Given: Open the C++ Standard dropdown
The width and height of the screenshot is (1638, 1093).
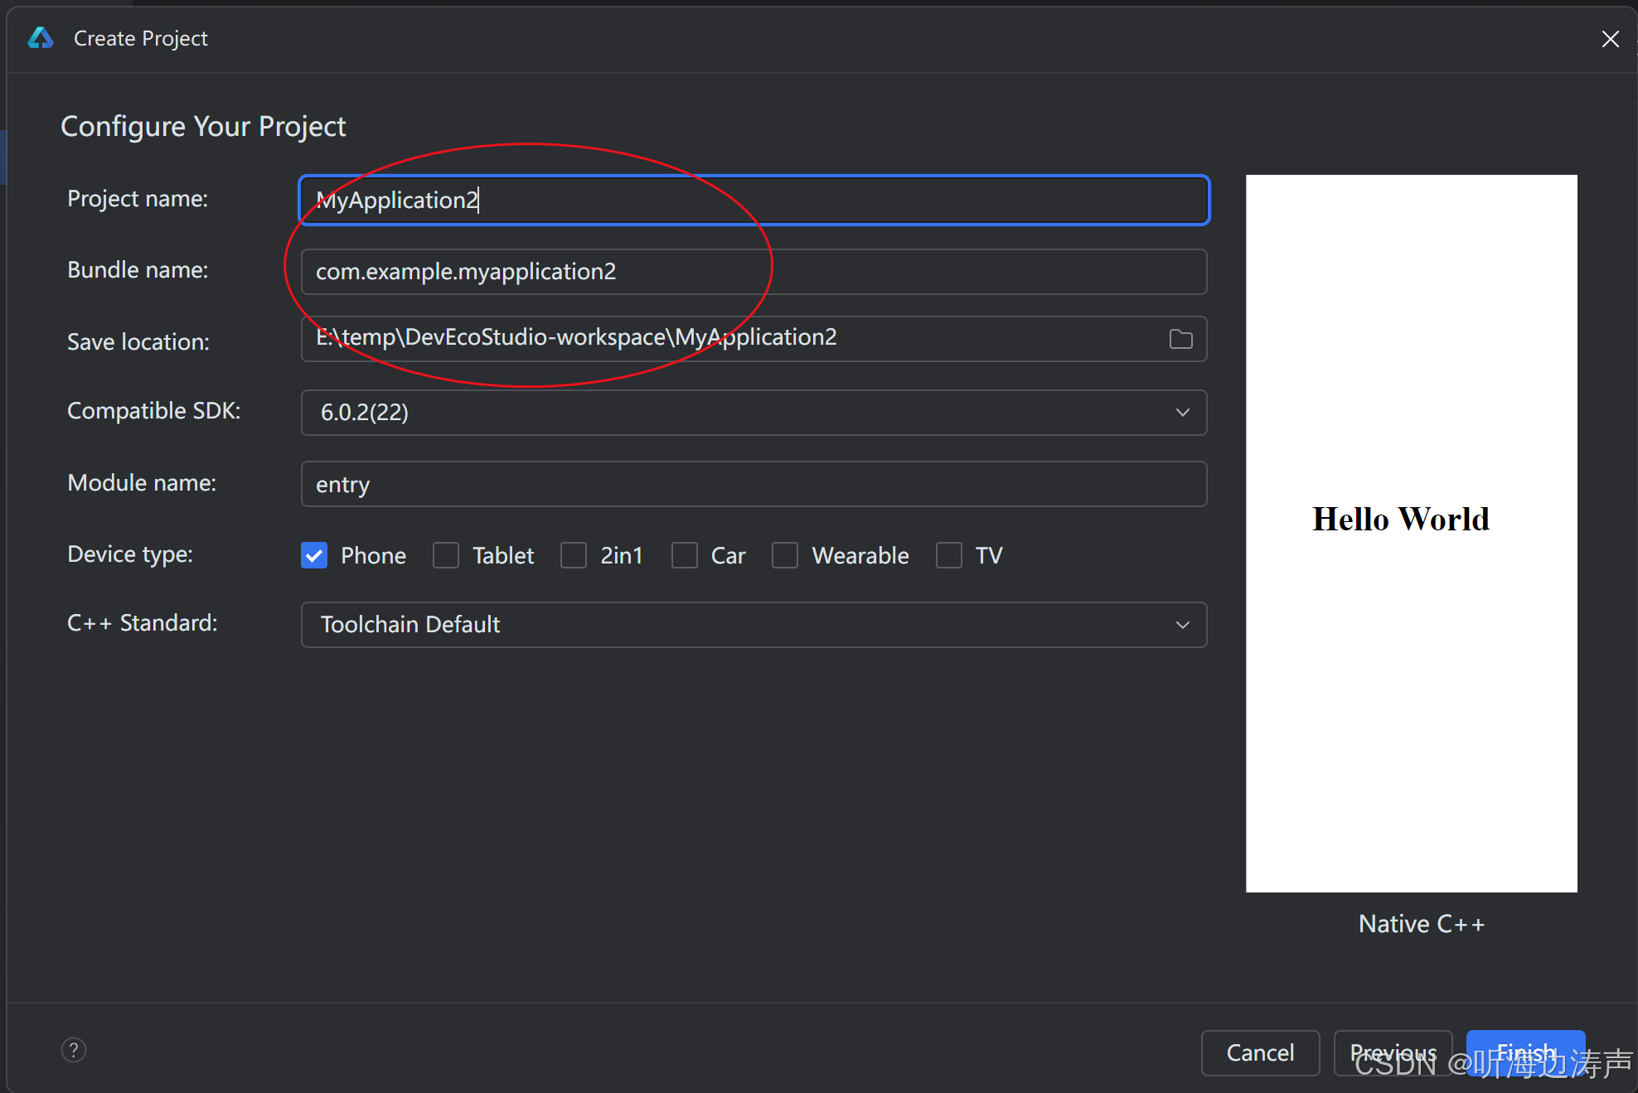Looking at the screenshot, I should point(754,625).
